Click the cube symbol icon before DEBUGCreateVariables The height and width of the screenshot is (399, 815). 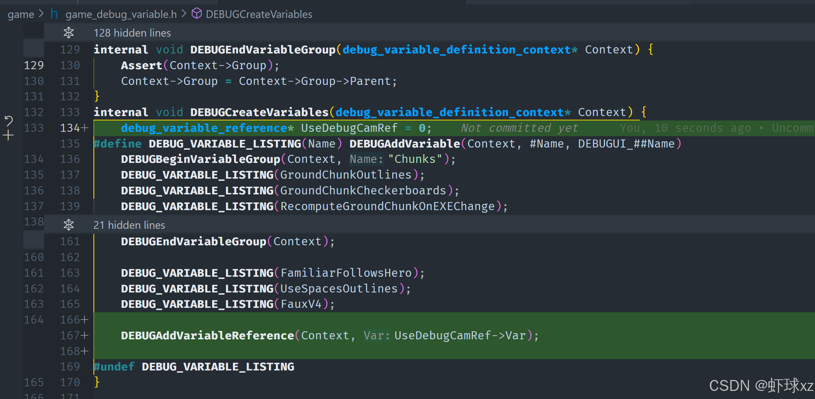coord(197,14)
